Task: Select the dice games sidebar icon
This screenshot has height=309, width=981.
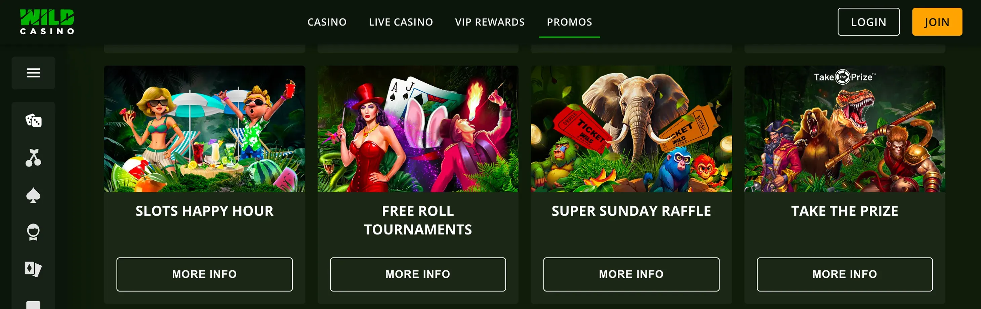Action: click(x=34, y=121)
